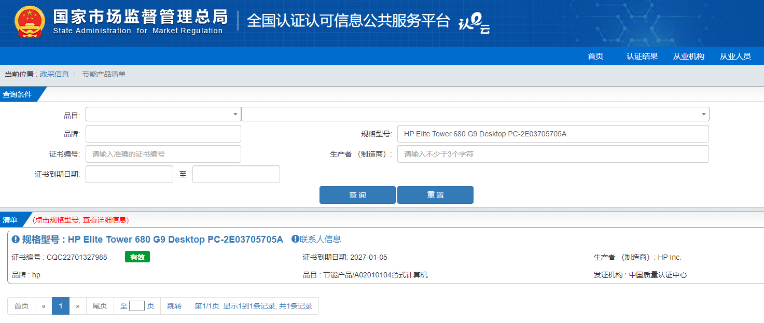764x323 pixels.
Task: Click the green 有效 status badge
Action: pyautogui.click(x=137, y=257)
